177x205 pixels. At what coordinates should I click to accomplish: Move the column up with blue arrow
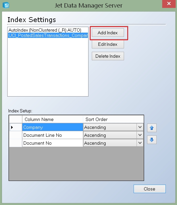pyautogui.click(x=152, y=128)
